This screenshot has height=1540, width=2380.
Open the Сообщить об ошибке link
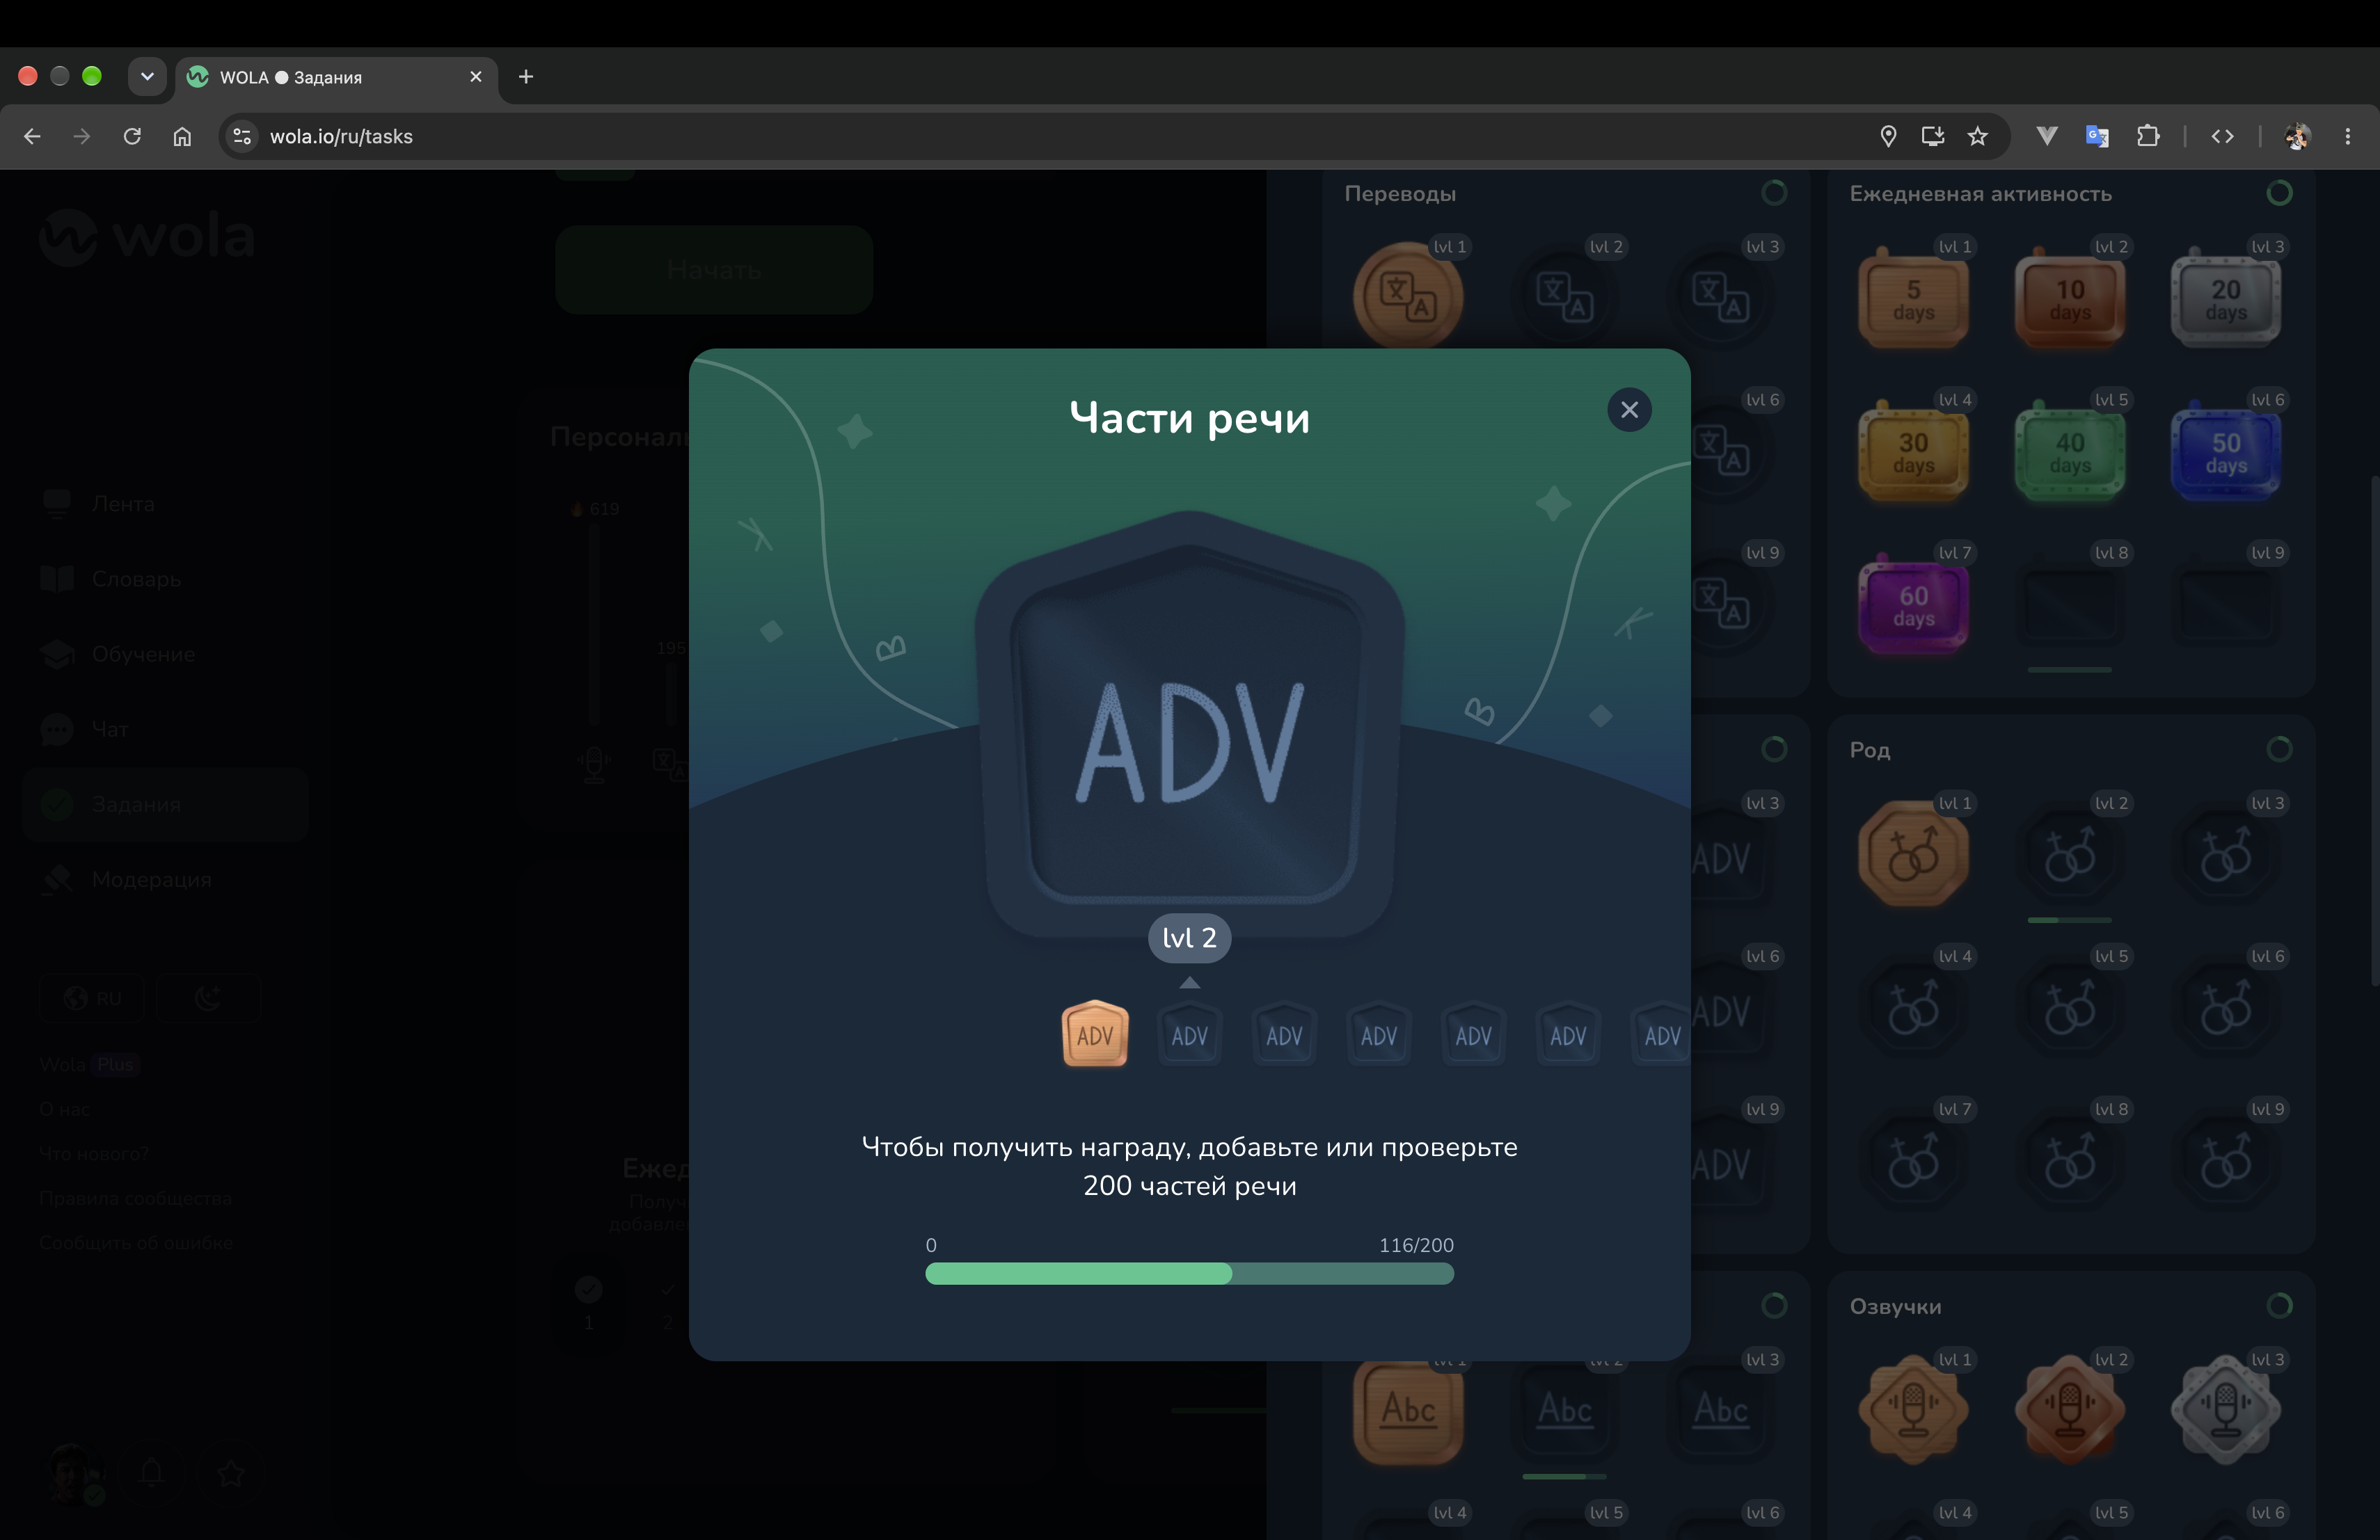click(136, 1243)
